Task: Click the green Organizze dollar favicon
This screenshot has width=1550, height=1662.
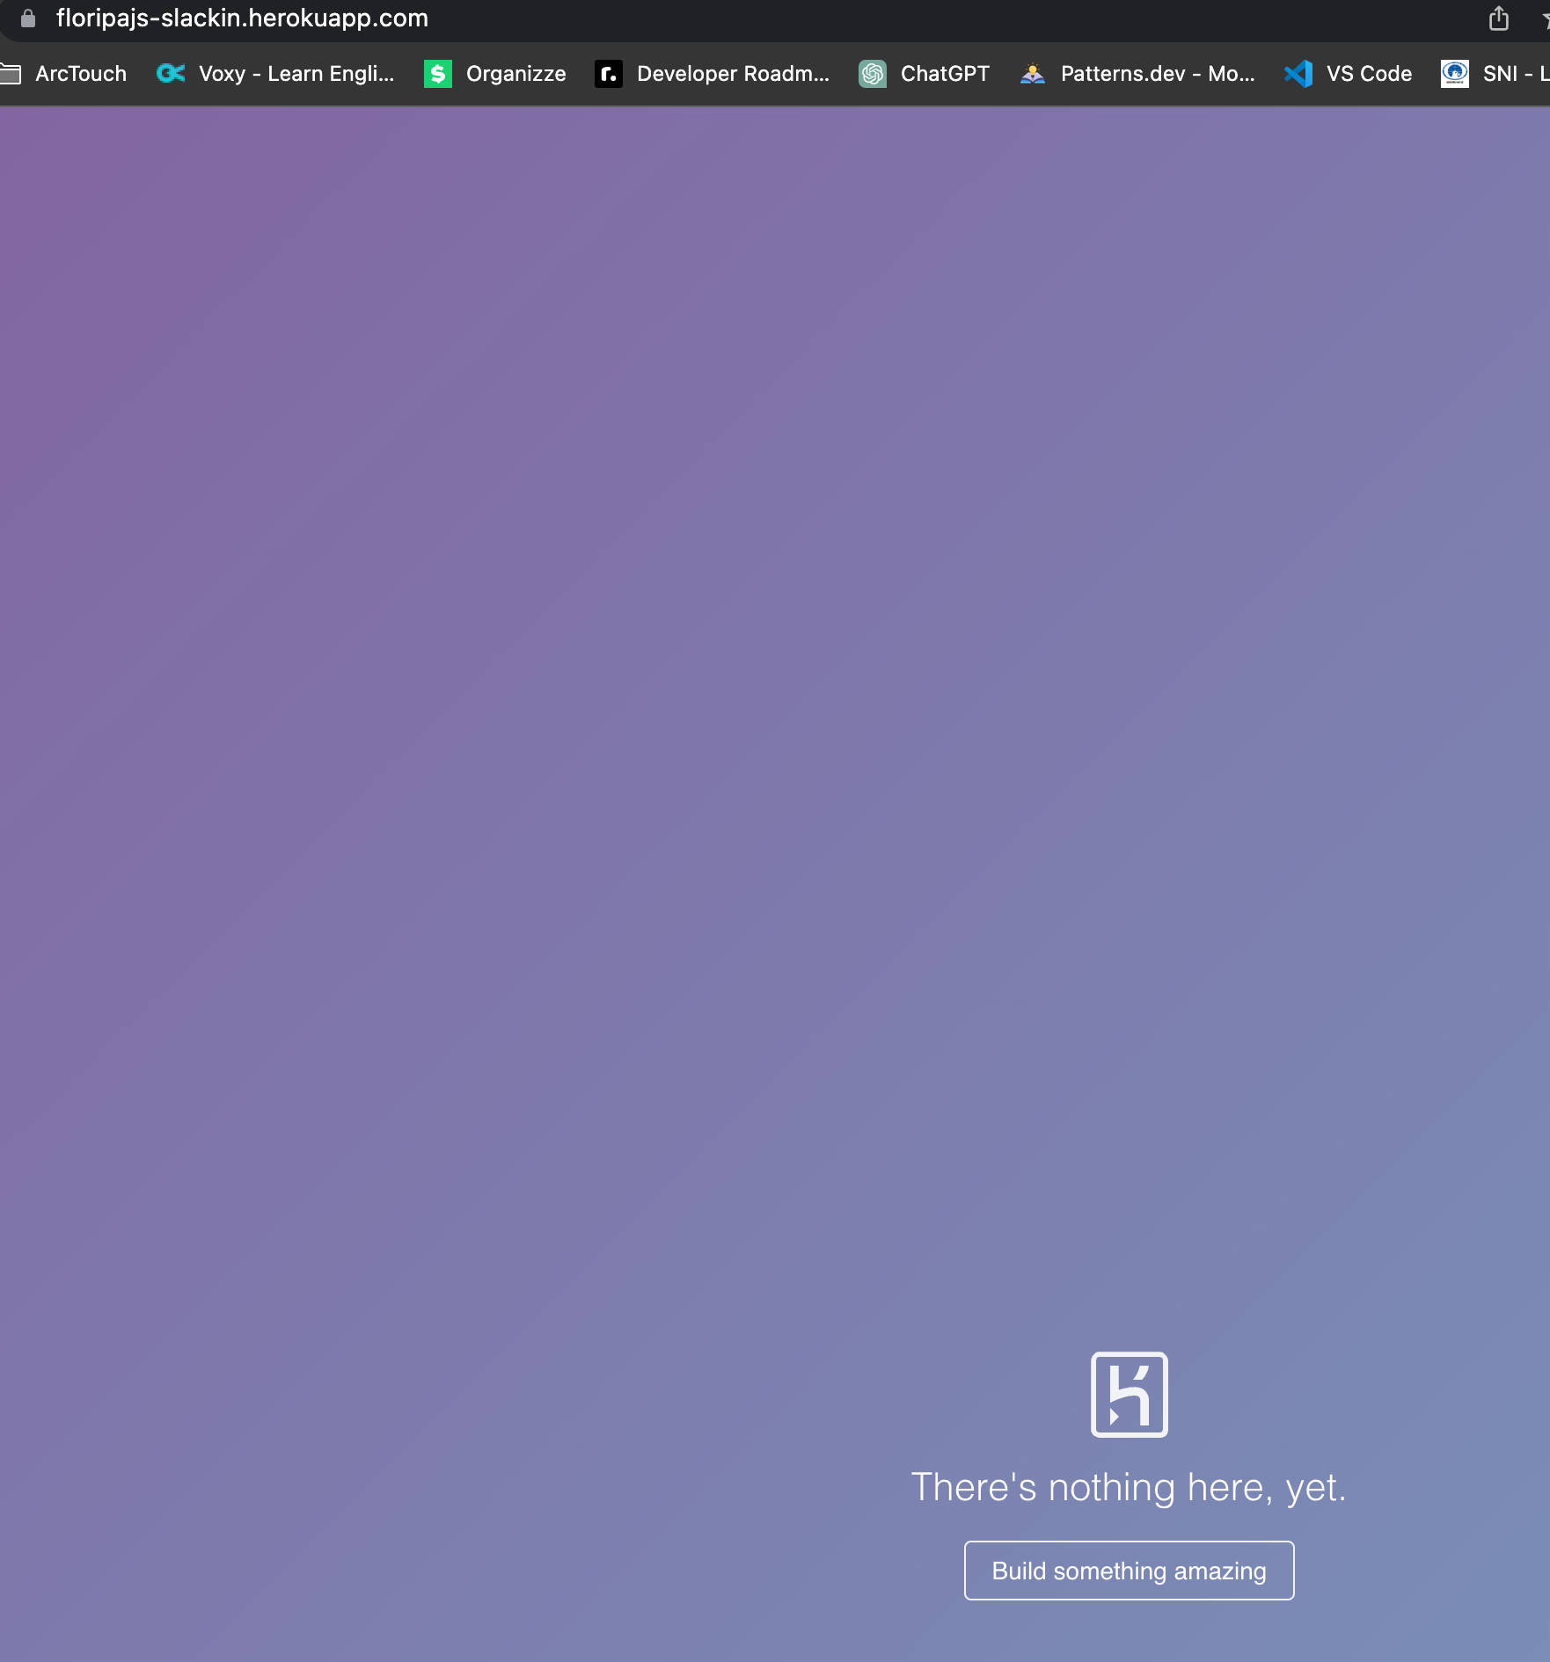Action: pyautogui.click(x=438, y=74)
